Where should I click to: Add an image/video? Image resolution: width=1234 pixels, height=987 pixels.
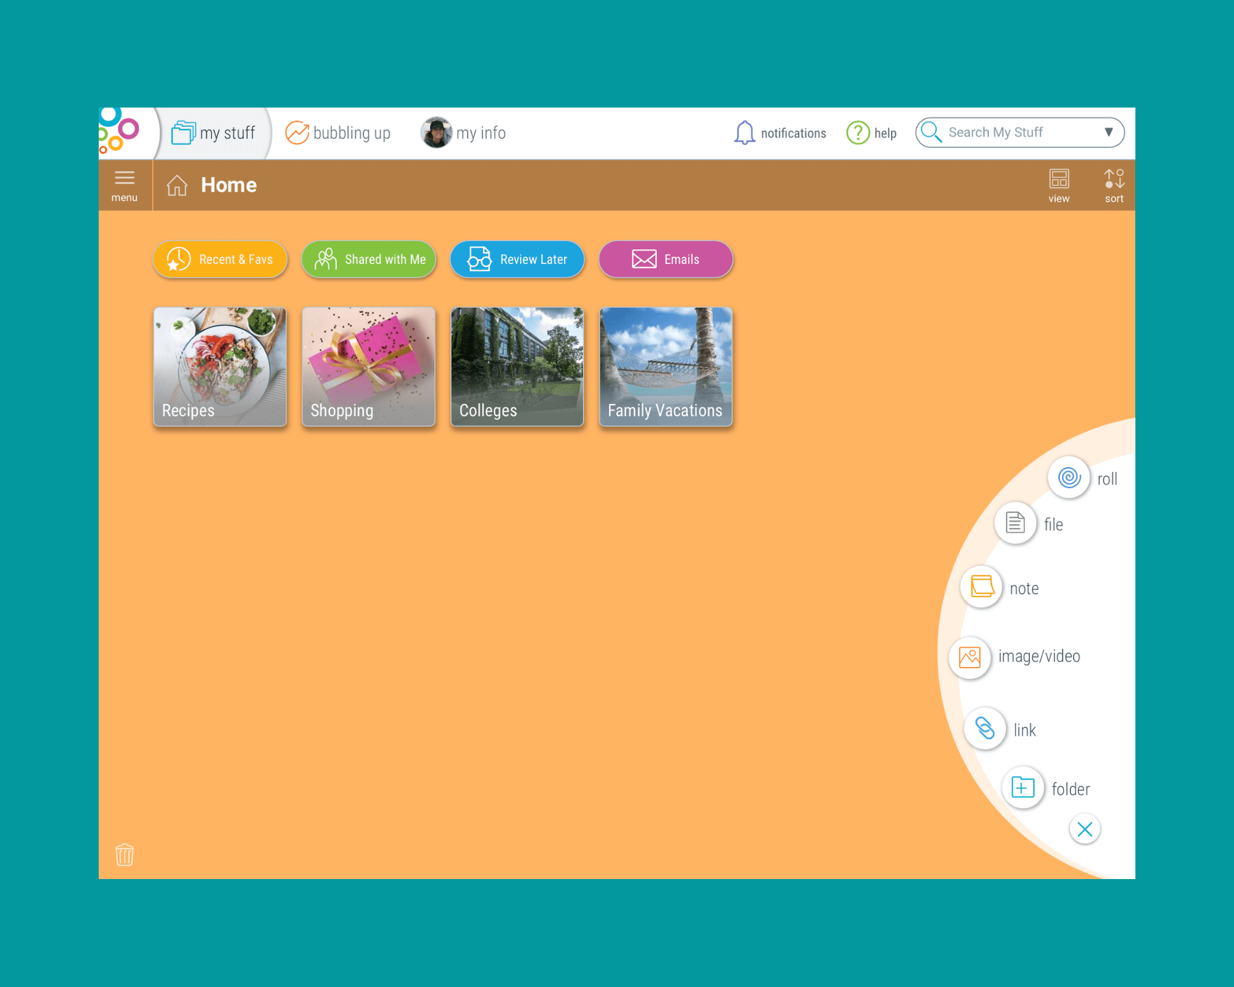[x=970, y=658]
